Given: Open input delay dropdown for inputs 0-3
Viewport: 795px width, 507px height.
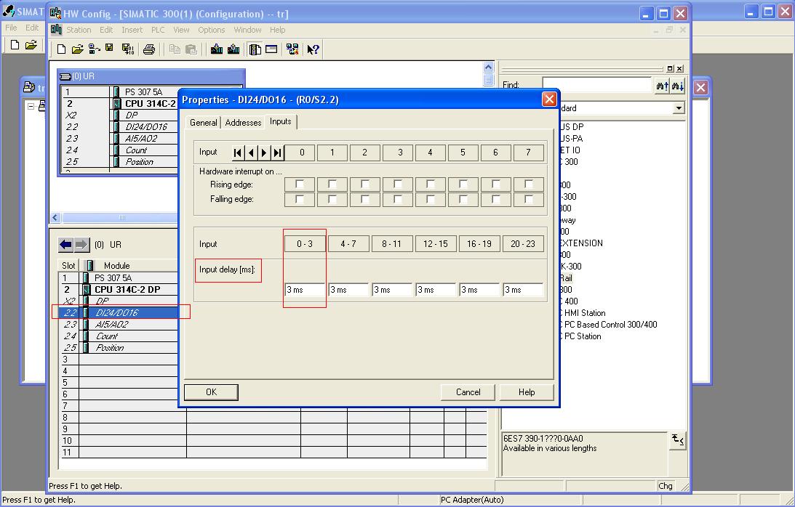Looking at the screenshot, I should click(x=305, y=290).
